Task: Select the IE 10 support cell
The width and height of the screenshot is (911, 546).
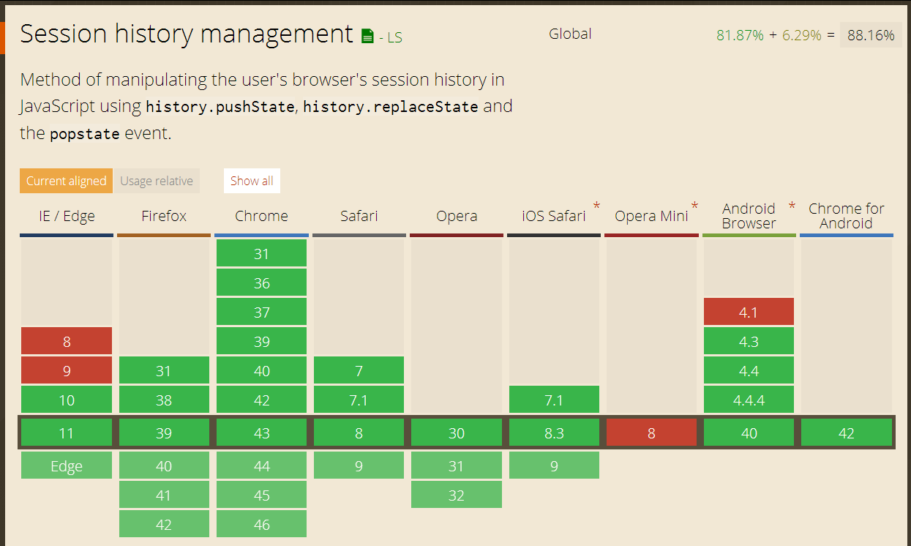Action: pos(67,400)
